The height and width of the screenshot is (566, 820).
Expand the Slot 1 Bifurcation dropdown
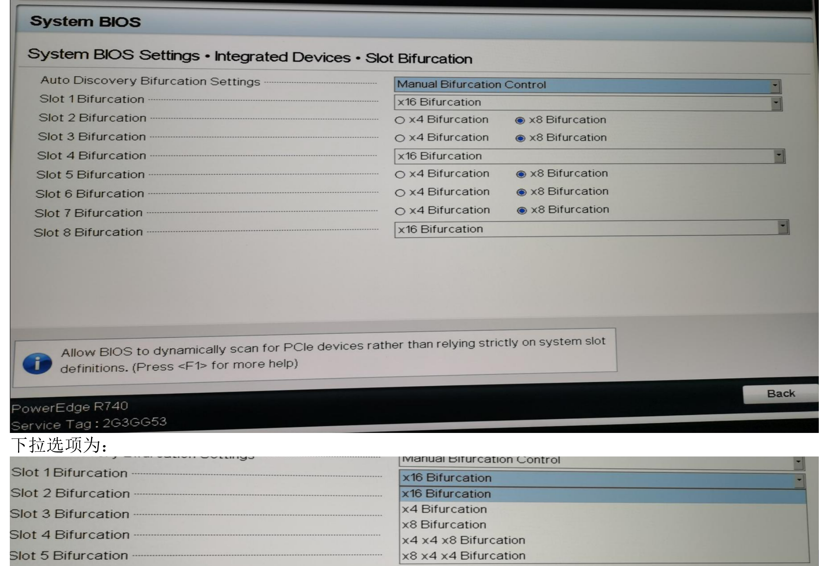tap(776, 103)
